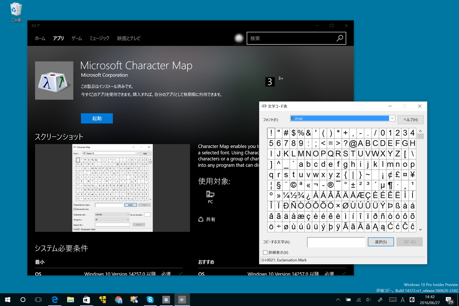Click the 共有 share icon in Store
The height and width of the screenshot is (306, 459).
(201, 219)
